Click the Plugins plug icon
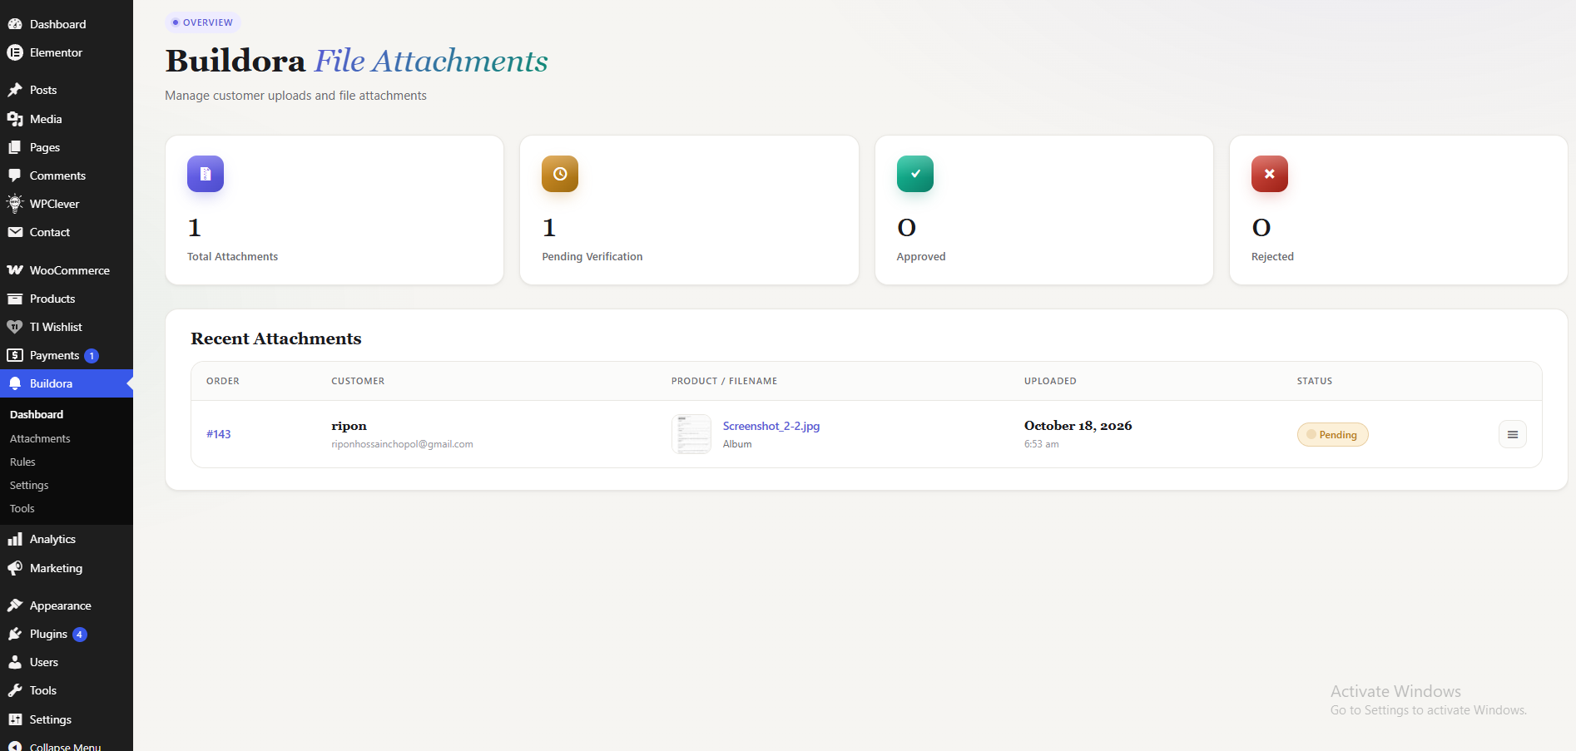Screen dimensions: 1576x751 click(15, 634)
